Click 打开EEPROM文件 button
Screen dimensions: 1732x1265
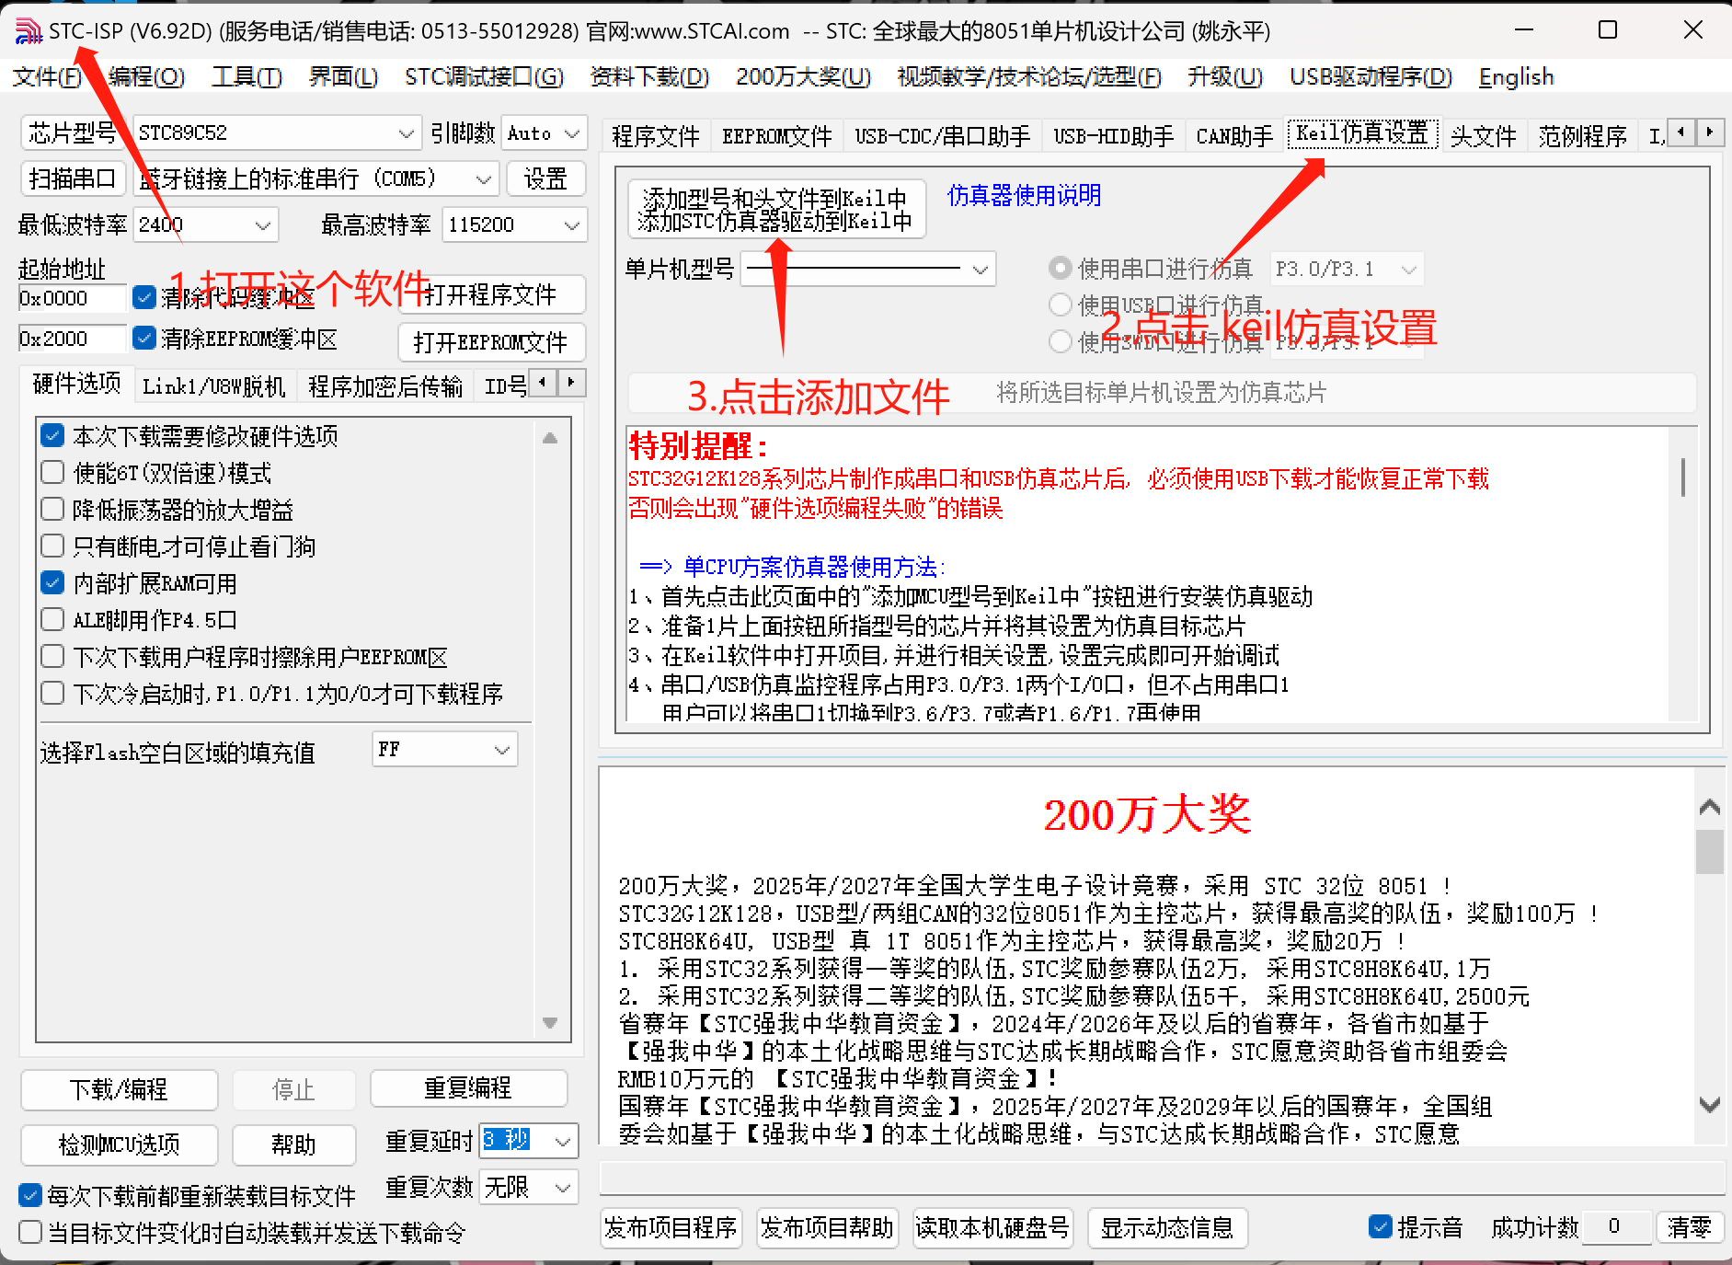[491, 342]
